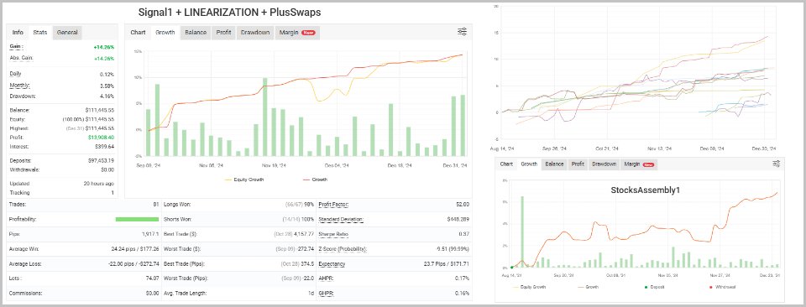This screenshot has height=307, width=806.
Task: Click the Abs. Gain label
Action: [22, 58]
